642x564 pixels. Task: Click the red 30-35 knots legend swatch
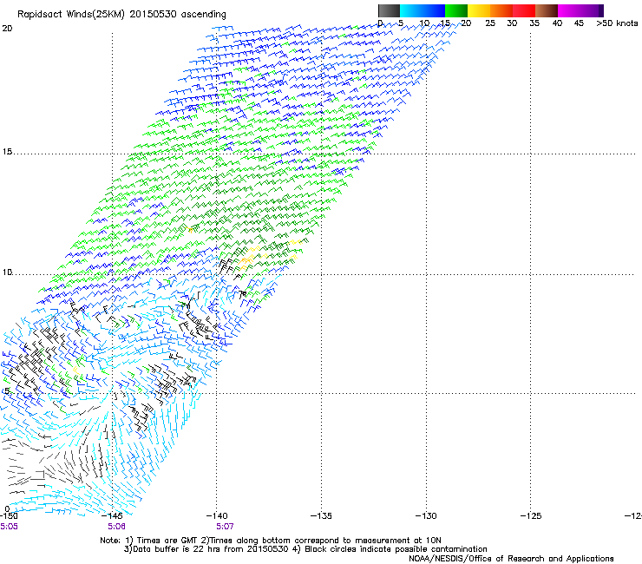524,10
